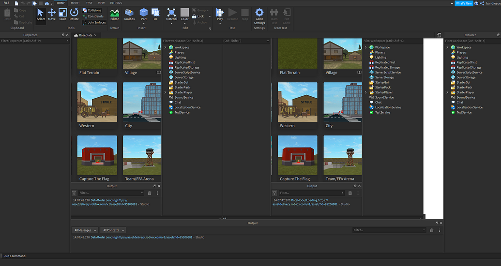Open the Part dropdown arrow
This screenshot has width=501, height=266.
[144, 23]
